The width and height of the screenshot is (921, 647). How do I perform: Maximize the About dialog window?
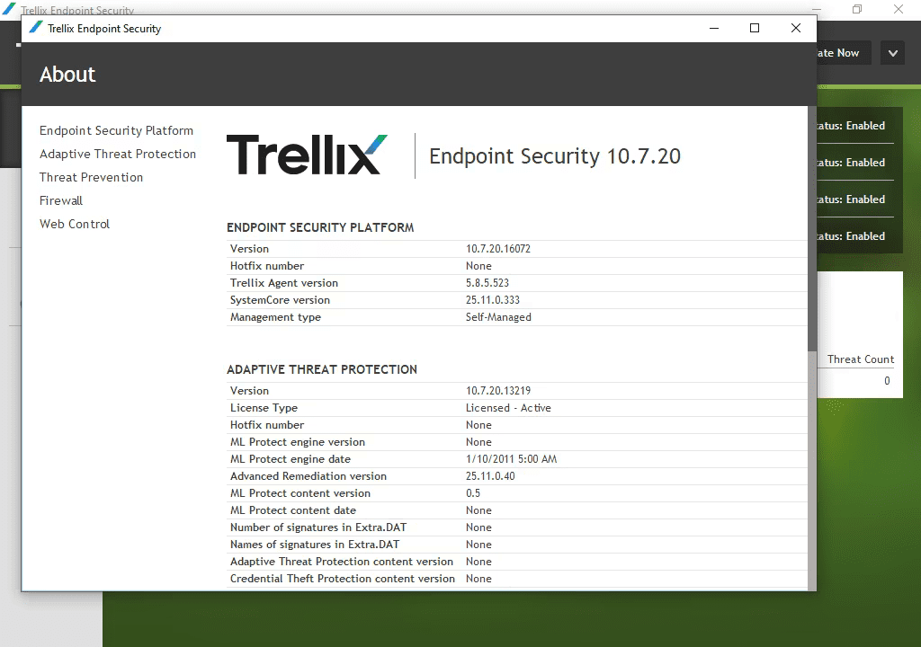(755, 28)
